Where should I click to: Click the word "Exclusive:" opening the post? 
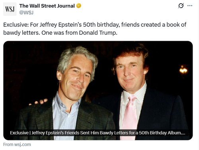[16, 25]
